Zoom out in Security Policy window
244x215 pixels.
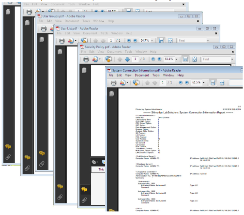click(153, 59)
